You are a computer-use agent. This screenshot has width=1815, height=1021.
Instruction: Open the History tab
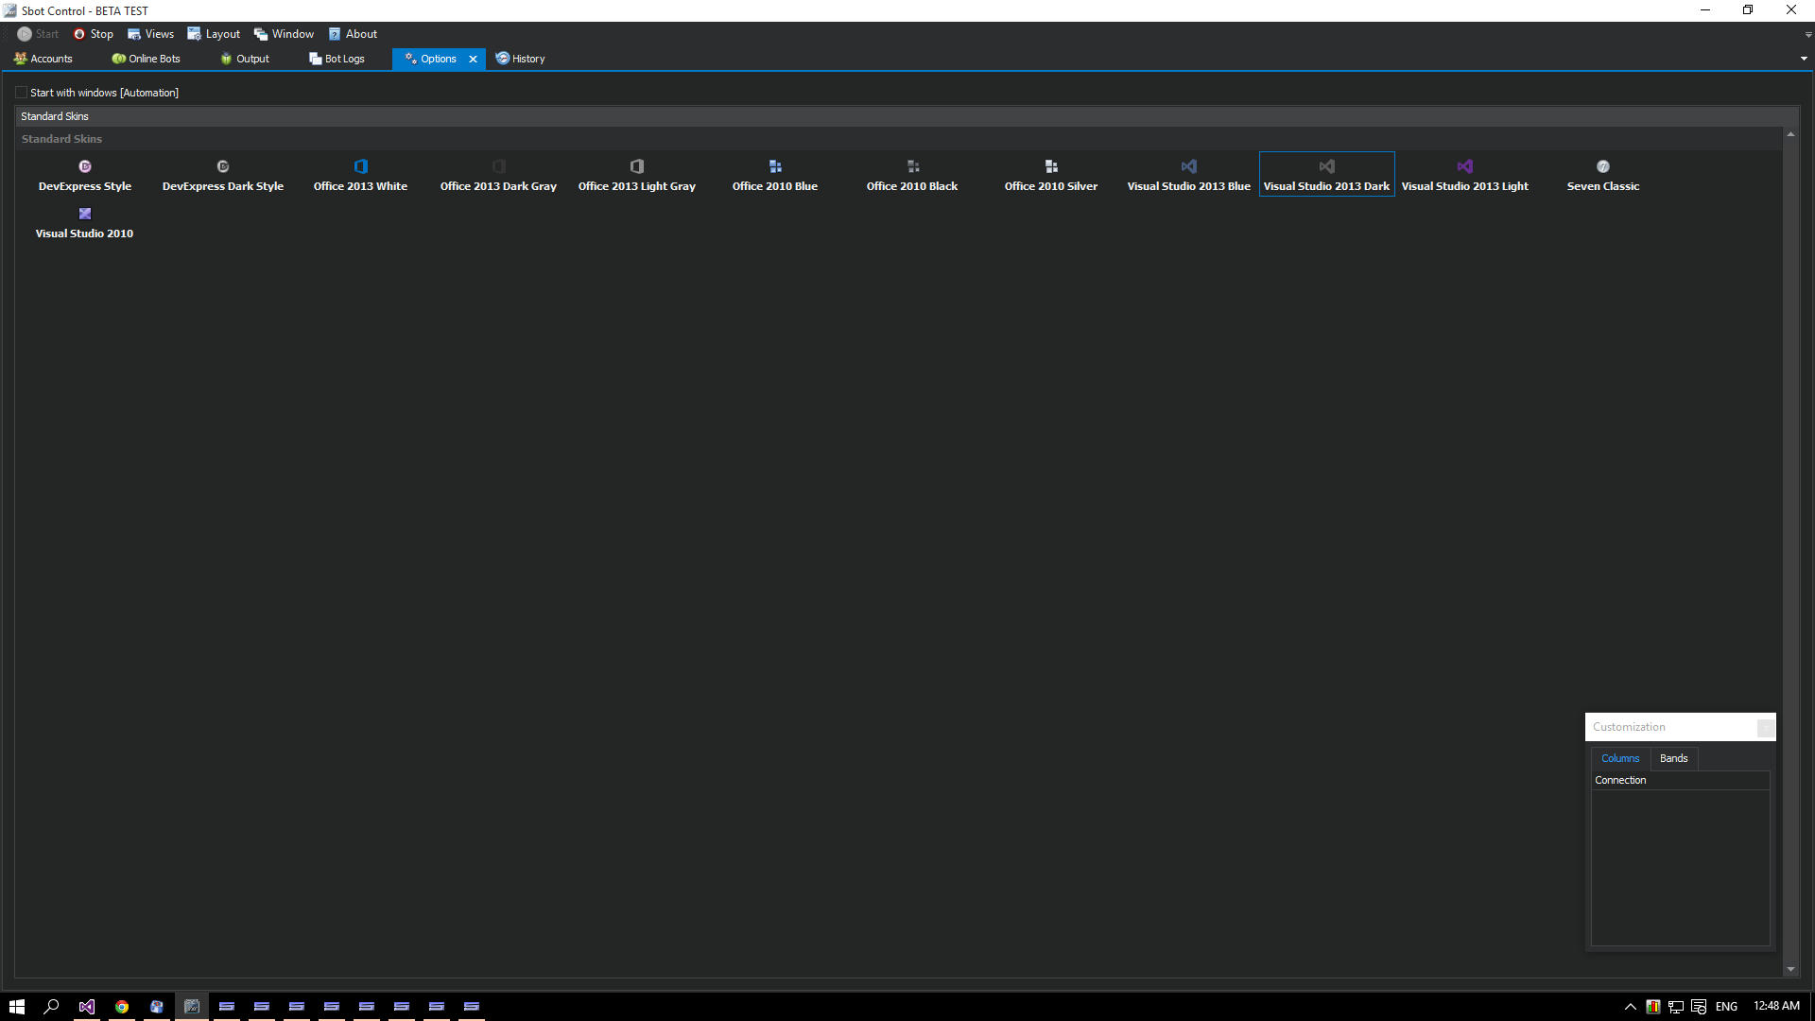coord(521,59)
